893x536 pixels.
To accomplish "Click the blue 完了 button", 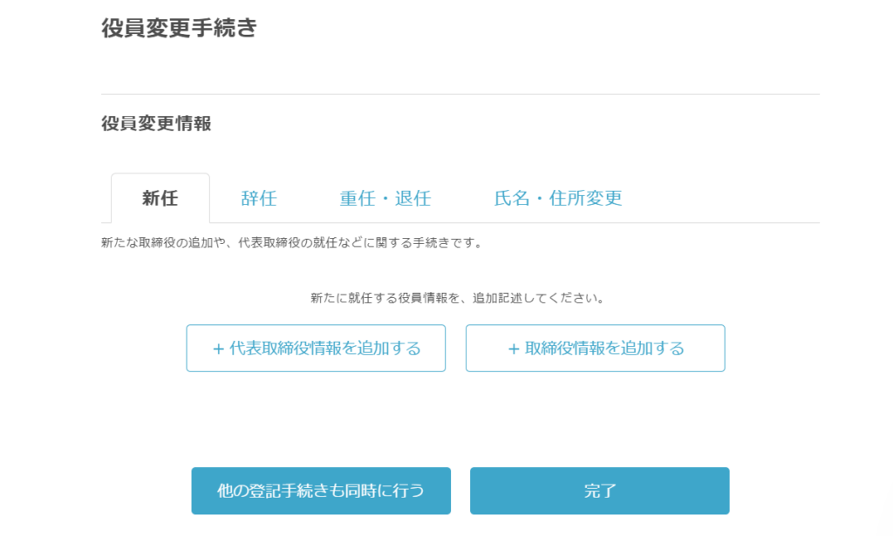I will click(599, 491).
